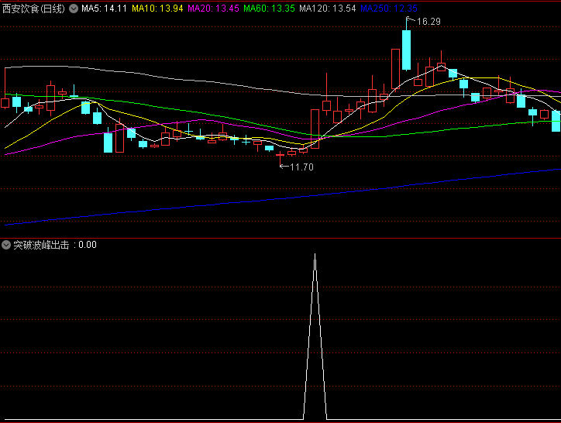Select the MA5: 14.11 label
Viewport: 561px width, 423px height.
click(104, 9)
